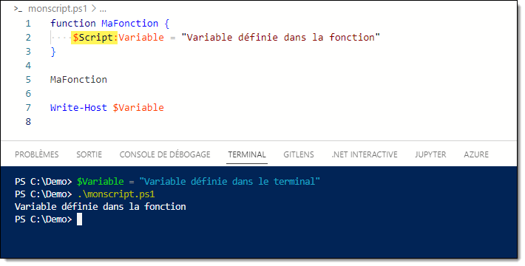This screenshot has height=266, width=525.
Task: Click the MaFonction call on line 5
Action: coord(78,80)
